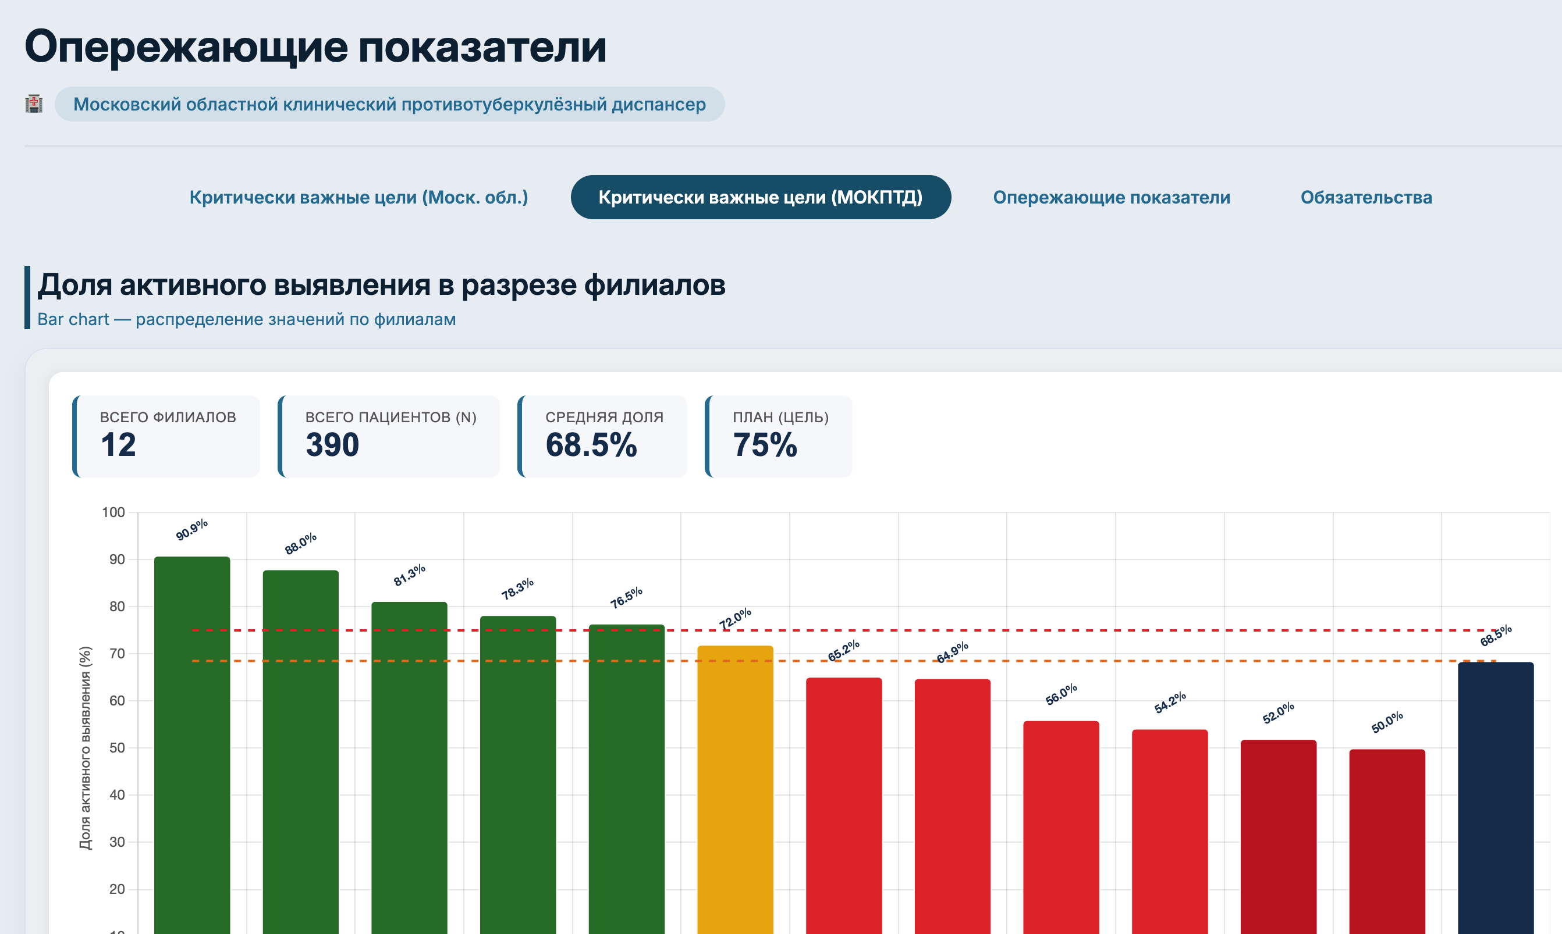Click the y-axis tick value 50
This screenshot has height=934, width=1562.
pos(117,748)
